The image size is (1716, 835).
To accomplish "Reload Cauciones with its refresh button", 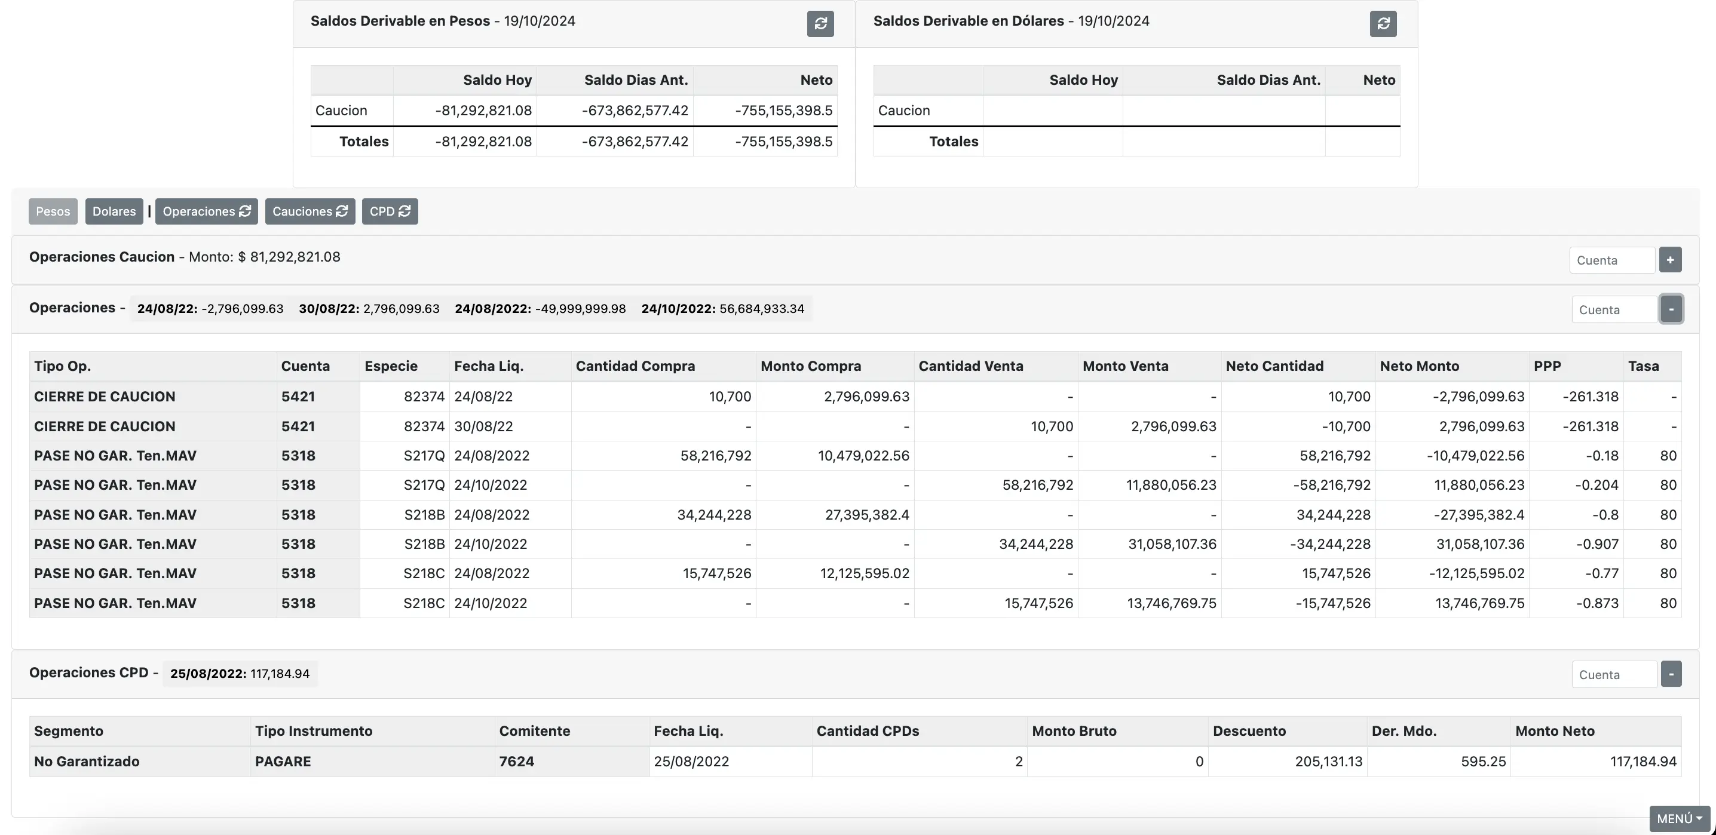I will (x=310, y=211).
